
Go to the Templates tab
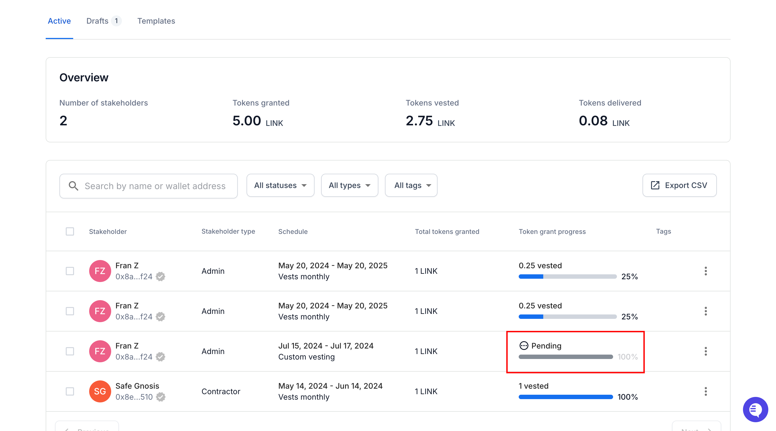(156, 21)
